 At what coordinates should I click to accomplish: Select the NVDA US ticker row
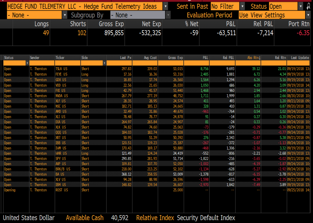(x=61, y=96)
